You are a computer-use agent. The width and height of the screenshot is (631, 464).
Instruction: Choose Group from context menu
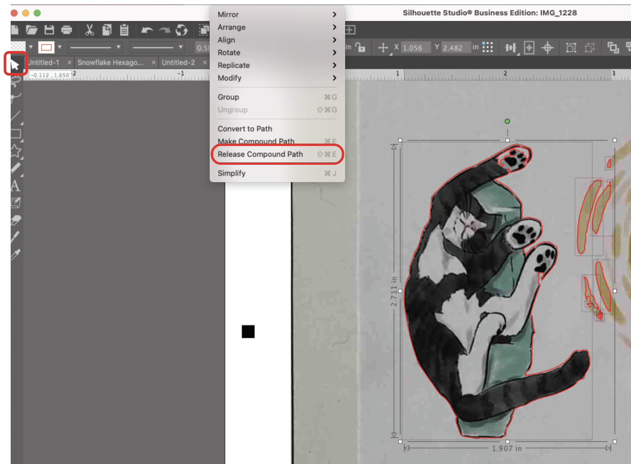277,97
